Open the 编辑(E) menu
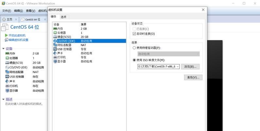This screenshot has height=131, width=260. (x=19, y=10)
